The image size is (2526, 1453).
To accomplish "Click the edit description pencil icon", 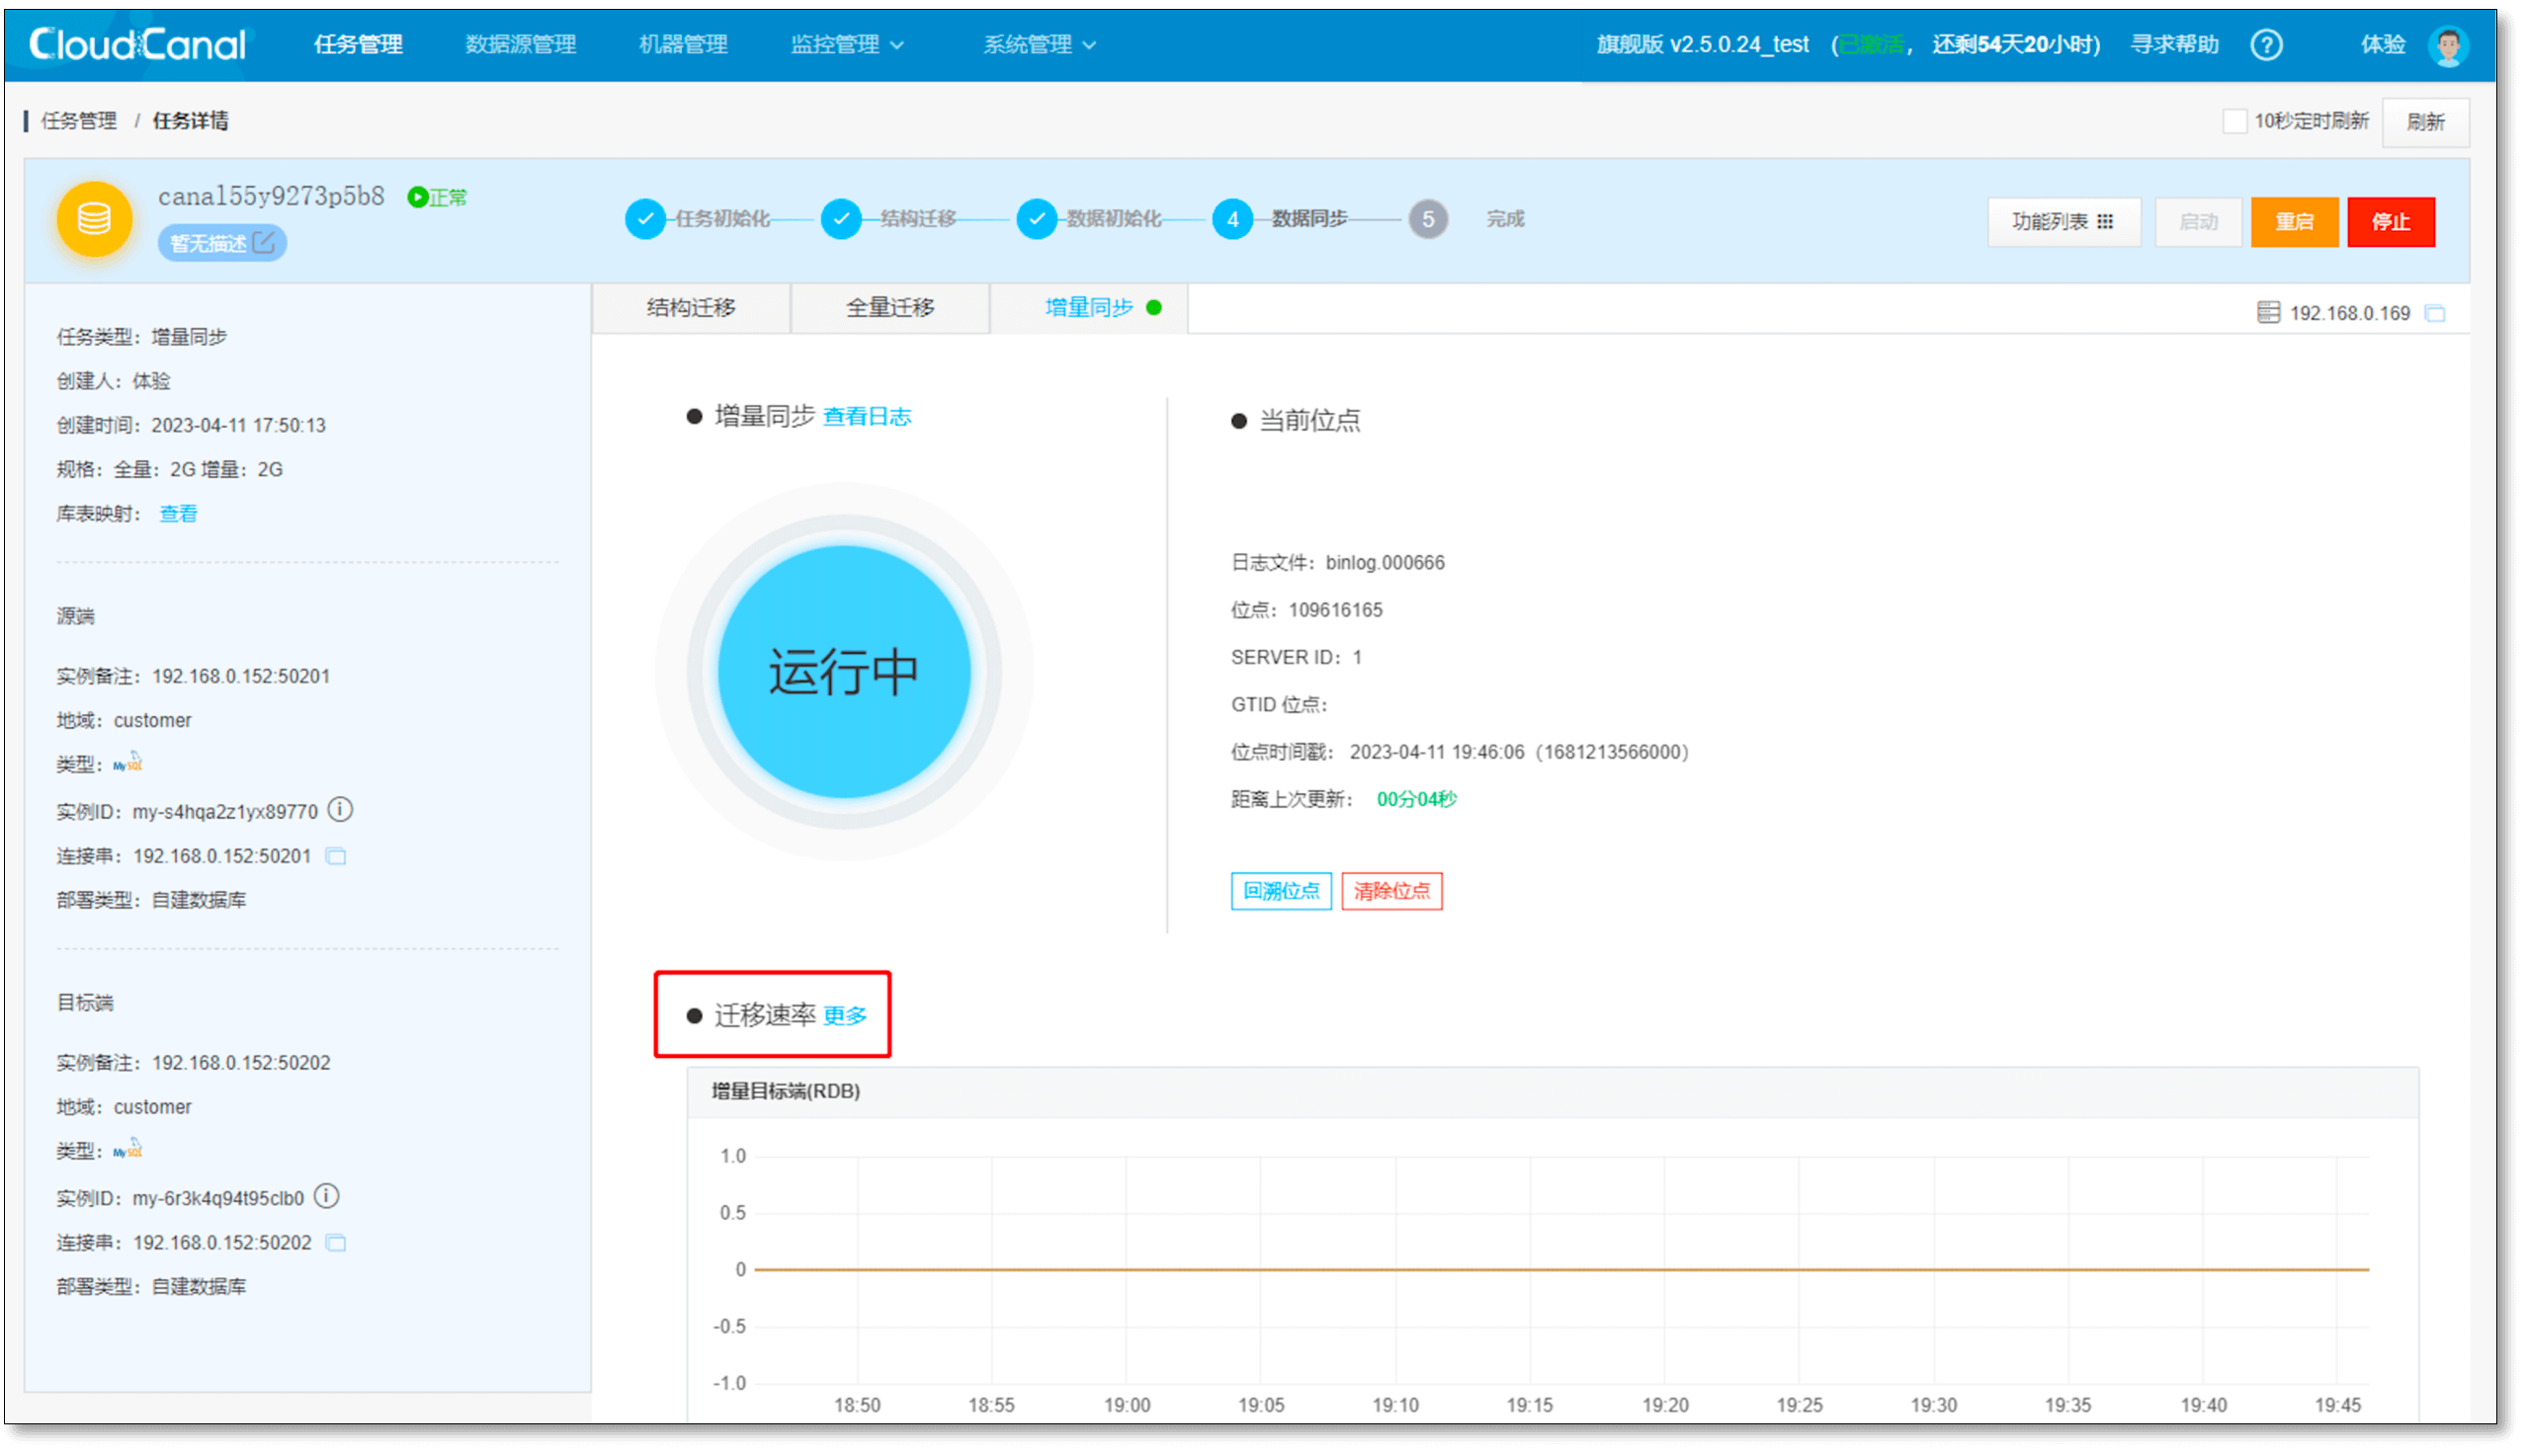I will click(x=264, y=243).
